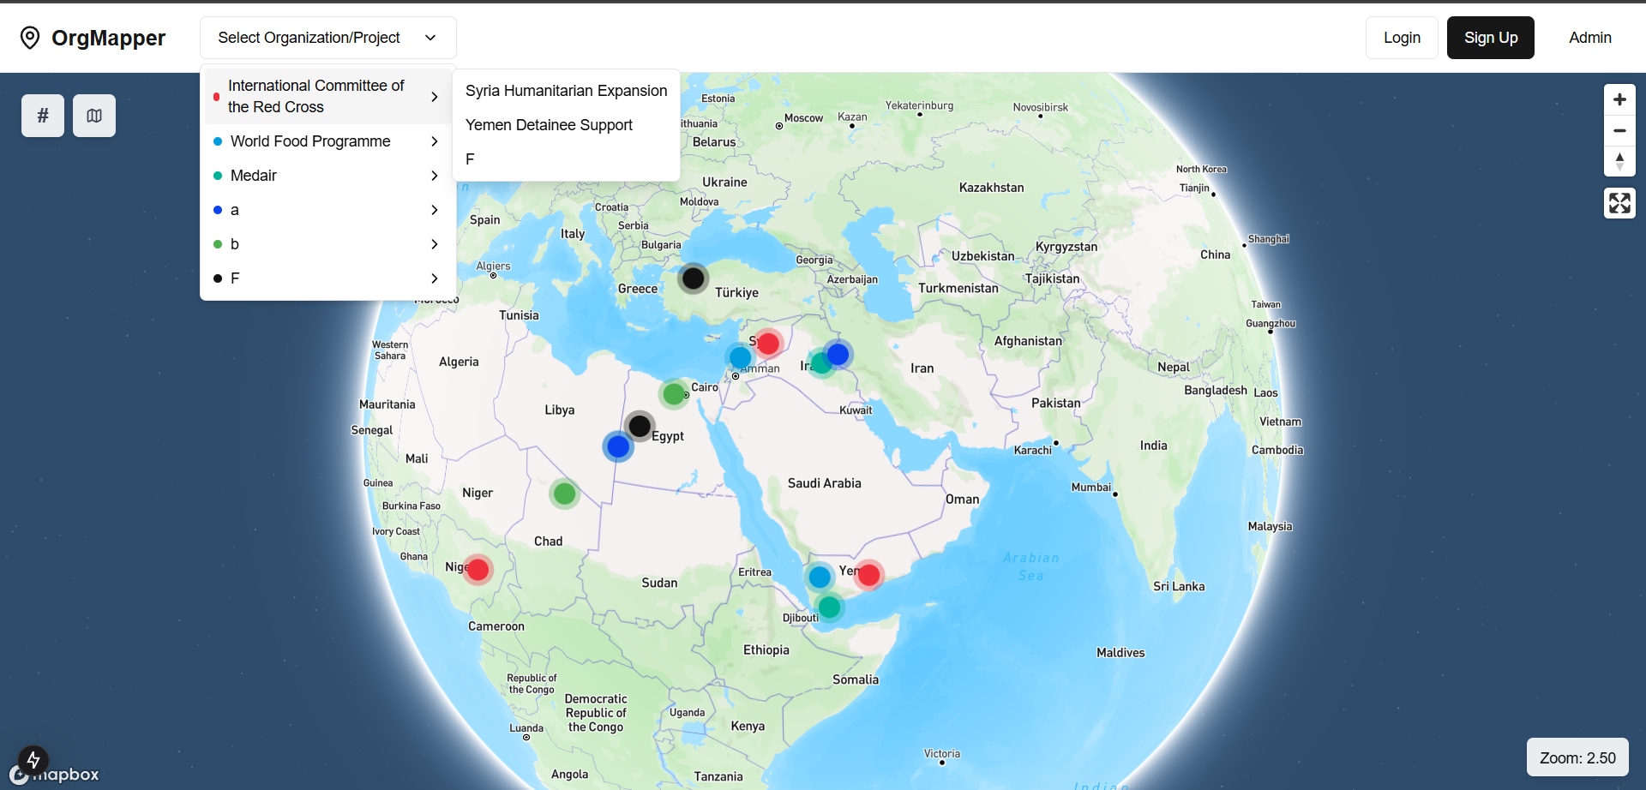Open the Admin page
The height and width of the screenshot is (790, 1646).
coord(1590,37)
